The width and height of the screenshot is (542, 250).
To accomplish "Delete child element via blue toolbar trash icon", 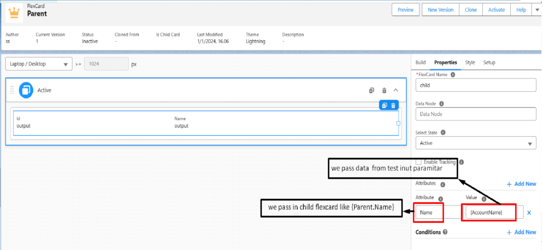I will 393,105.
